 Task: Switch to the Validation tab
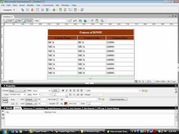40,108
